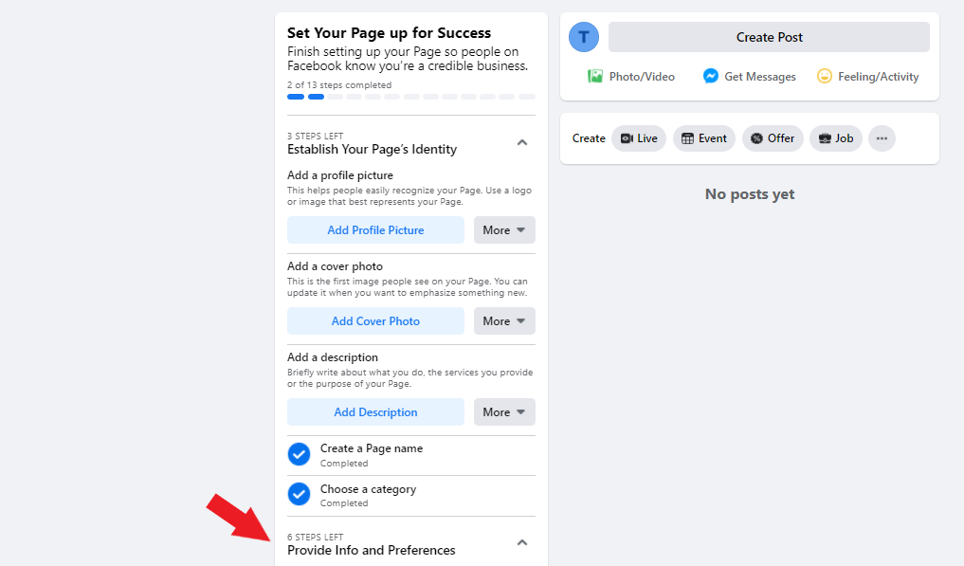Viewport: 964px width, 566px height.
Task: Click the Offer percent badge icon
Action: click(x=756, y=138)
